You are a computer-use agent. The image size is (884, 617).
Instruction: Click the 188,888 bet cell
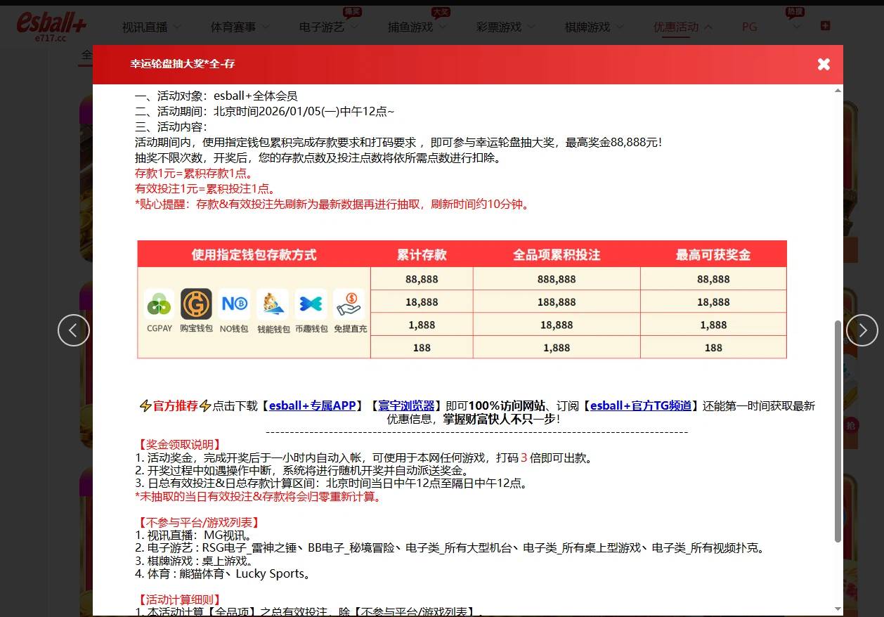(557, 302)
